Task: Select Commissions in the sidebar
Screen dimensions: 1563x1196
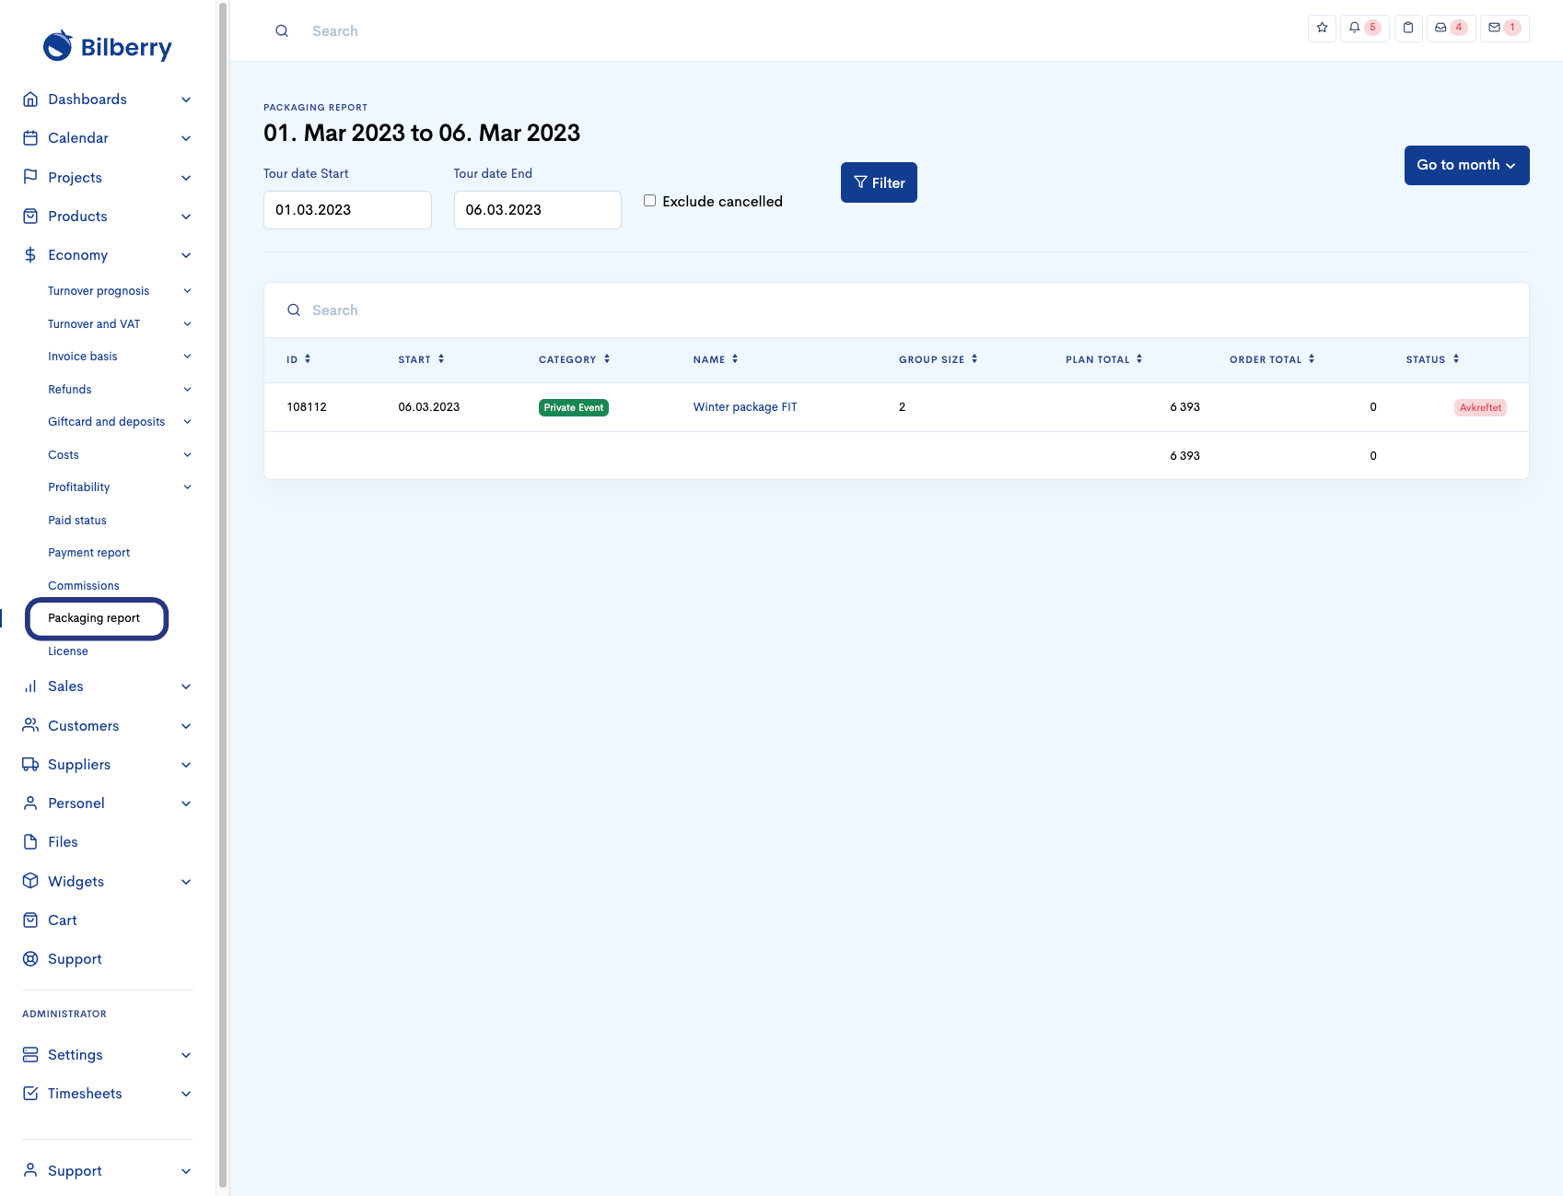Action: coord(84,586)
